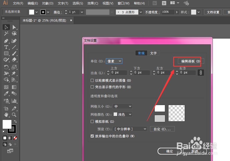Screen dimensions: 230x161
Task: Select the Artboard tool
Action: coord(6,108)
